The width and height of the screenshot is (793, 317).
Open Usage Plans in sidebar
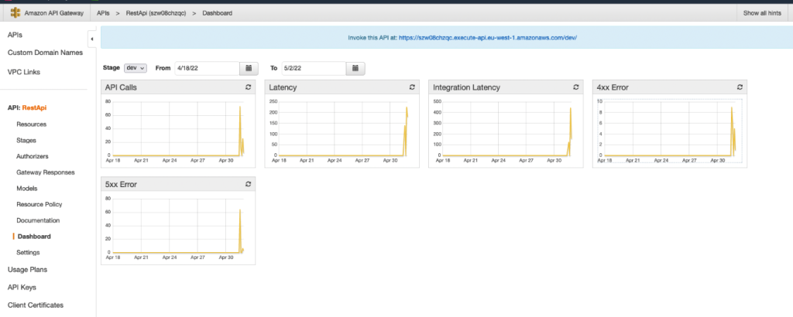click(x=27, y=270)
